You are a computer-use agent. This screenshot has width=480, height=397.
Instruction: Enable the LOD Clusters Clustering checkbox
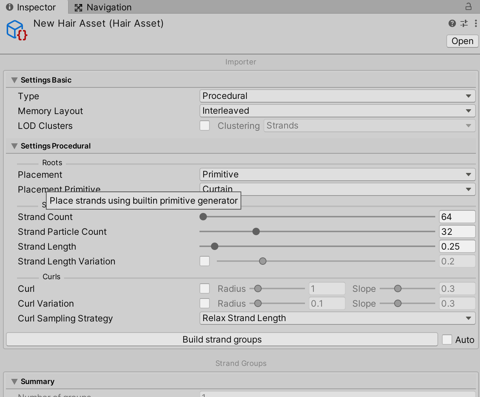[205, 126]
